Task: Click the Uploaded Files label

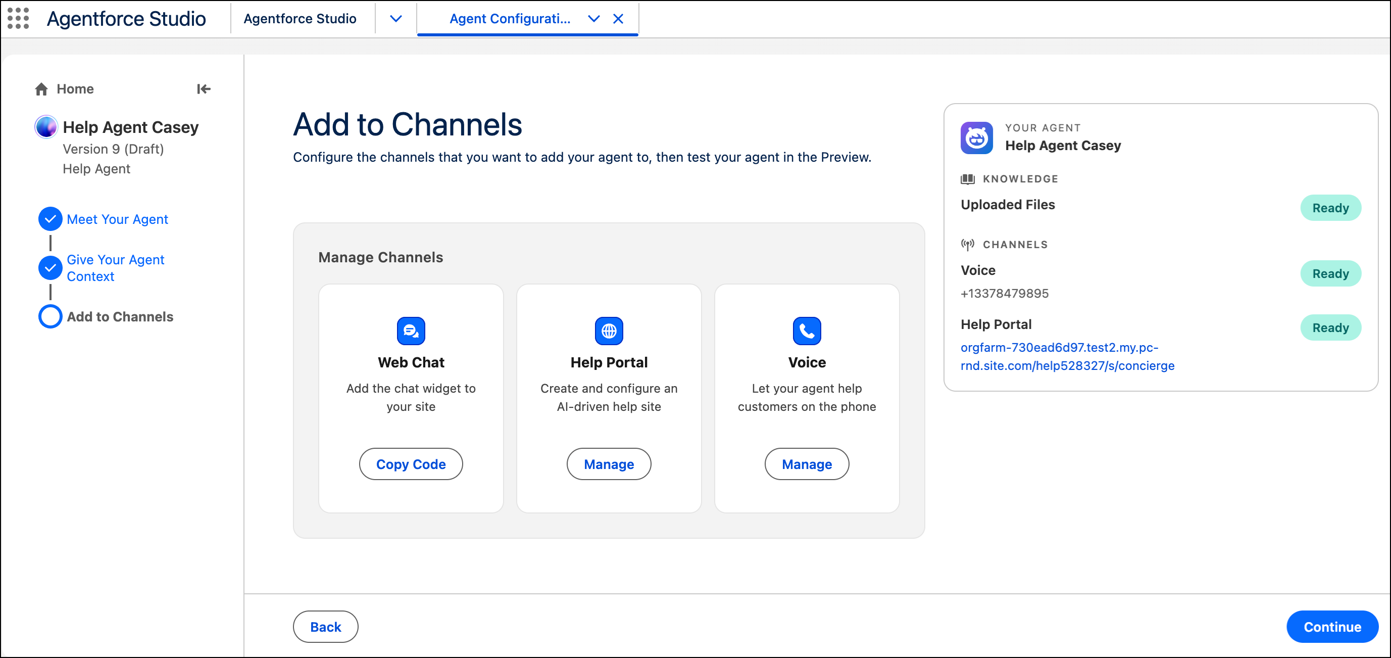Action: click(x=1008, y=205)
